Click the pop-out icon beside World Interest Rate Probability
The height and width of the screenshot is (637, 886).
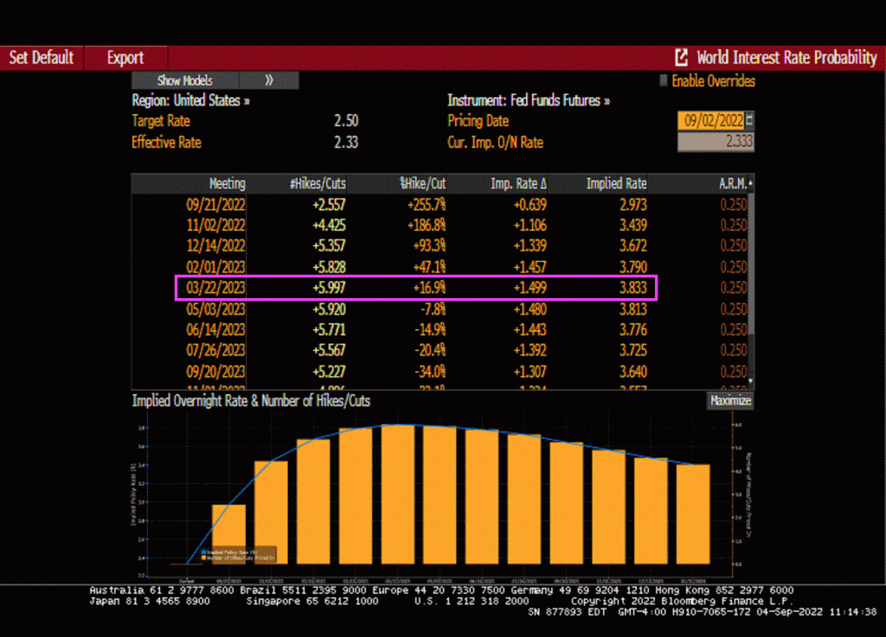(x=682, y=58)
